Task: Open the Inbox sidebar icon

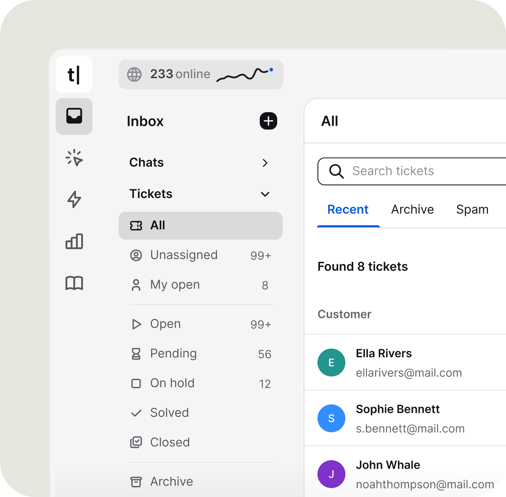Action: [x=74, y=116]
